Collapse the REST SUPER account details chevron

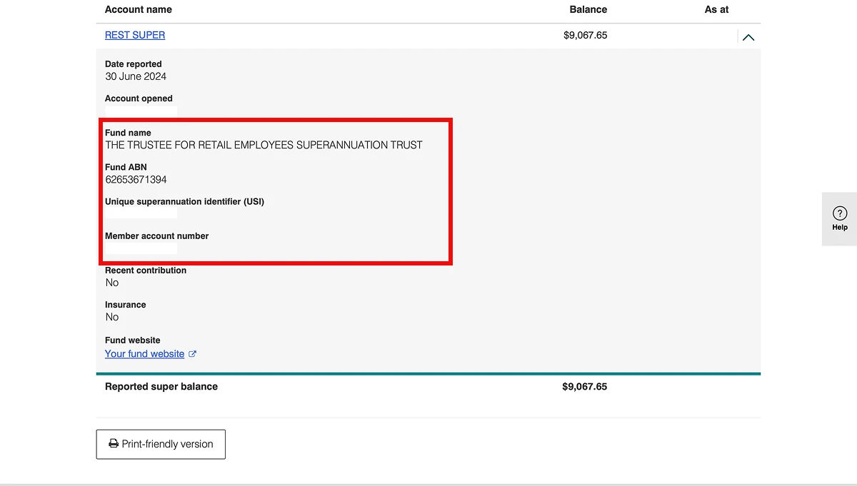(x=748, y=37)
